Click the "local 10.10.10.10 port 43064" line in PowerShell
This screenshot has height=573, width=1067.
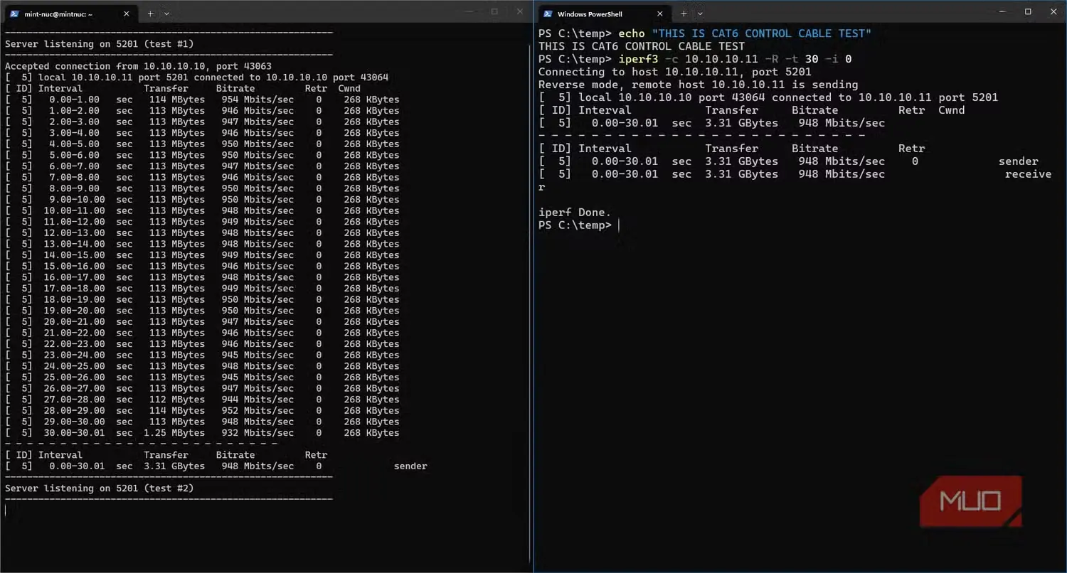tap(768, 97)
